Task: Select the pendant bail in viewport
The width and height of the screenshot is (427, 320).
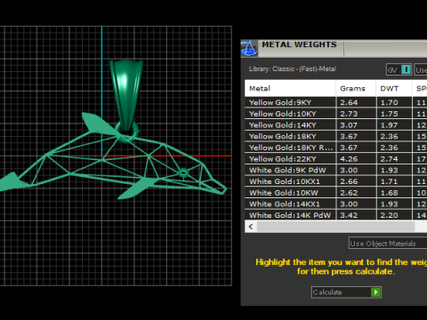Action: tap(126, 95)
